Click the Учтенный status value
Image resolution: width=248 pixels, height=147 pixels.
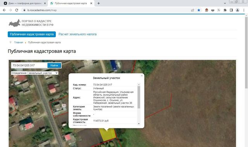(x=98, y=88)
